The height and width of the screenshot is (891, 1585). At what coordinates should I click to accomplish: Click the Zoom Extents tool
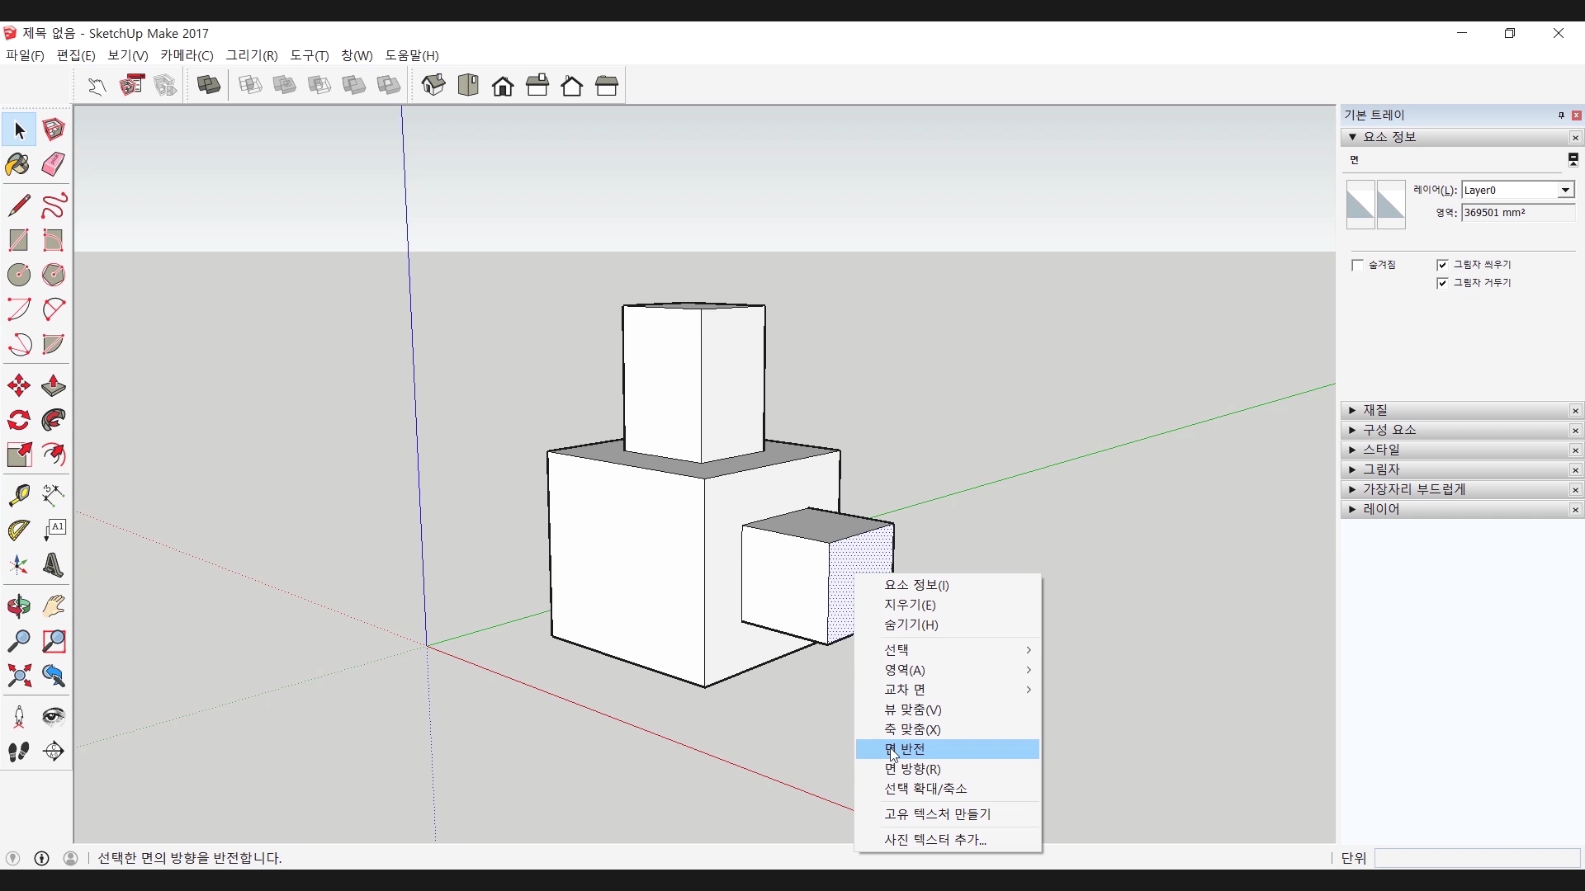click(x=18, y=676)
